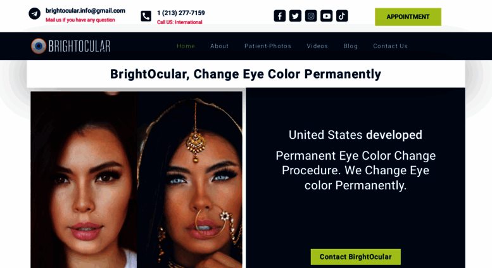Click the brightocular.info@gmail.com email link
Screen dimensions: 492x268
point(85,11)
